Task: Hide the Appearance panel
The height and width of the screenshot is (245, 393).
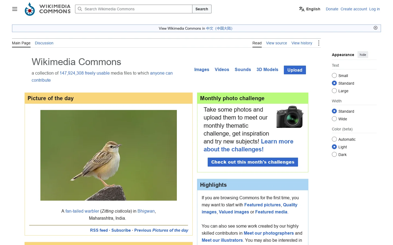Action: [363, 55]
